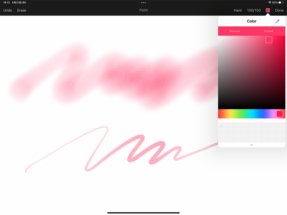287x215 pixels.
Task: Toggle the Hard brush setting
Action: point(238,10)
